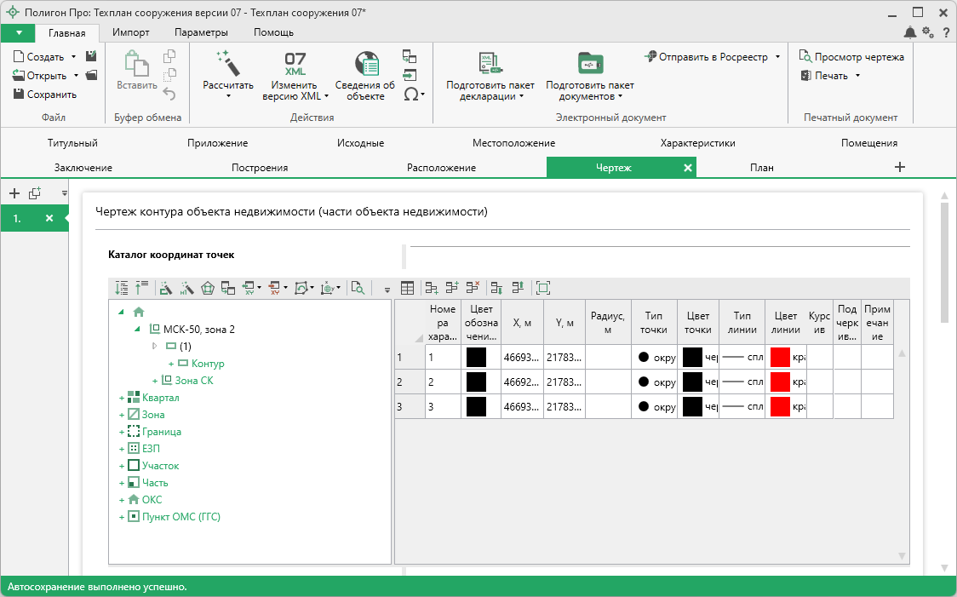Click red line color swatch in row 1
Image resolution: width=957 pixels, height=597 pixels.
click(780, 358)
